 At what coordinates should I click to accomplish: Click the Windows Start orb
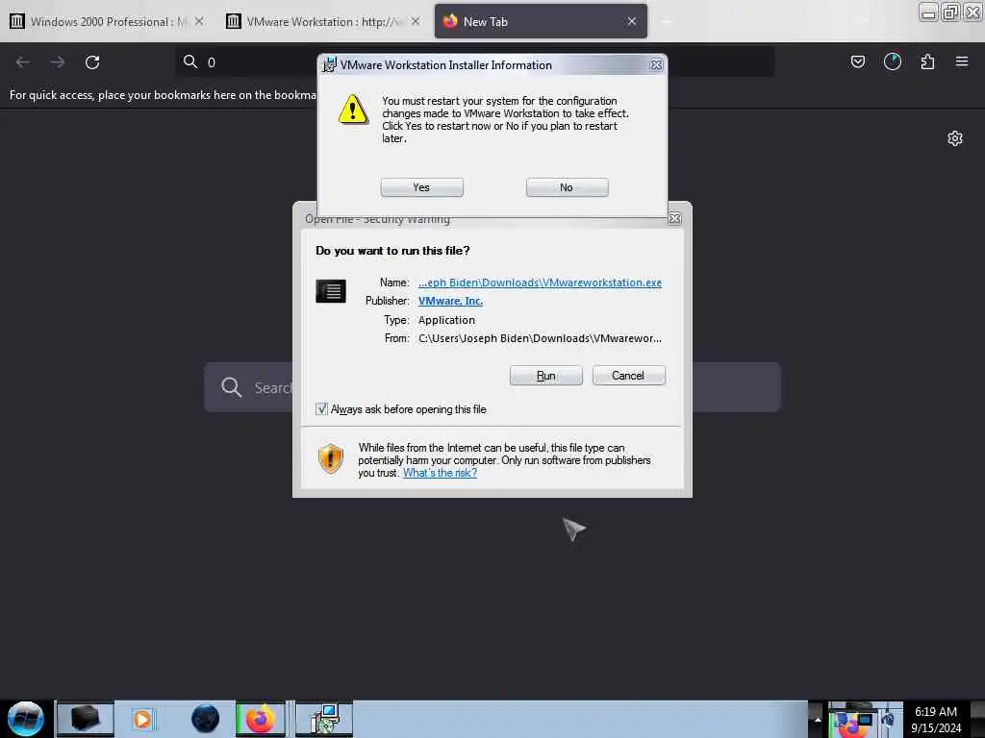point(26,719)
